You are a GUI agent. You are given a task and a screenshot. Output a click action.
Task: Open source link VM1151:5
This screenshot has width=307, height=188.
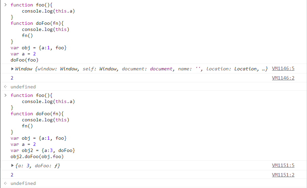283,165
